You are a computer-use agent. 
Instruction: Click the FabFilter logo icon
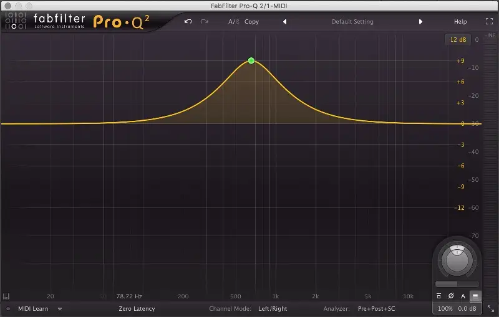click(x=11, y=21)
